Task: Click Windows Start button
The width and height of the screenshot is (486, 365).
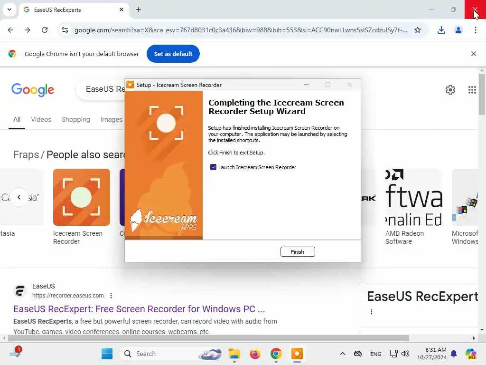Action: (107, 354)
